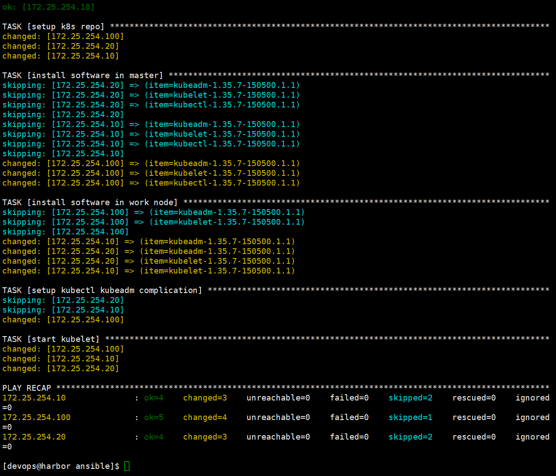This screenshot has width=556, height=476.
Task: Click changed 172.25.254.10 kubeadm item line
Action: click(148, 242)
